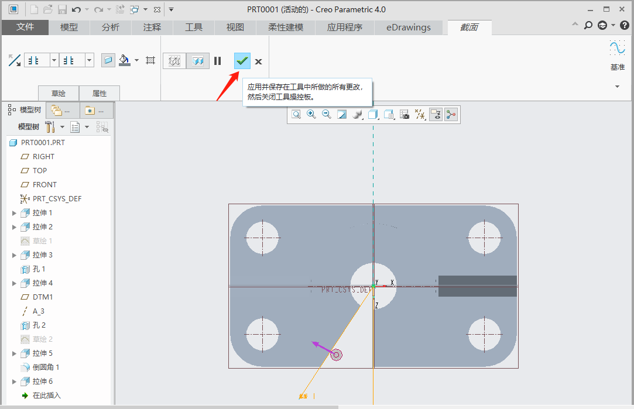Viewport: 634px width, 409px height.
Task: Toggle the spin center display button
Action: pyautogui.click(x=451, y=115)
